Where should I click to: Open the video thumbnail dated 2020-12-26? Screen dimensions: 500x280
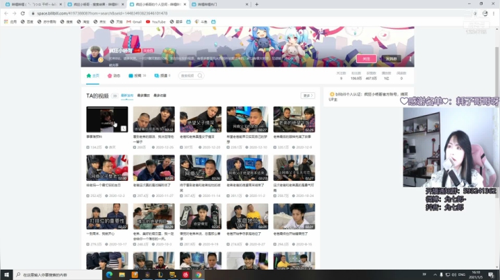point(153,119)
